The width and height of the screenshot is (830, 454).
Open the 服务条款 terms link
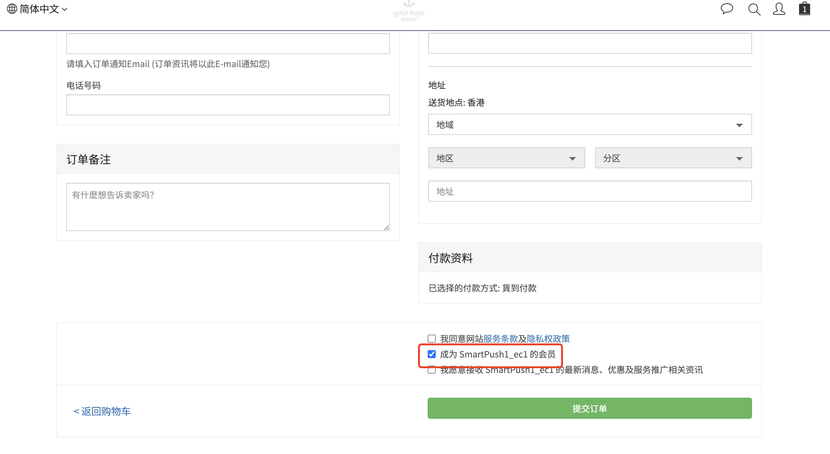point(500,338)
